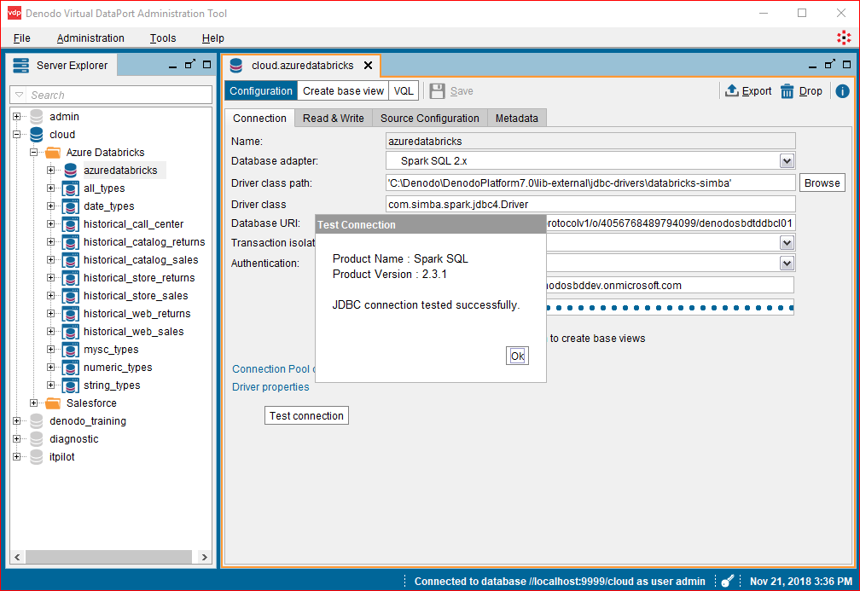The image size is (860, 591).
Task: Click the Drop trash icon
Action: click(x=787, y=91)
